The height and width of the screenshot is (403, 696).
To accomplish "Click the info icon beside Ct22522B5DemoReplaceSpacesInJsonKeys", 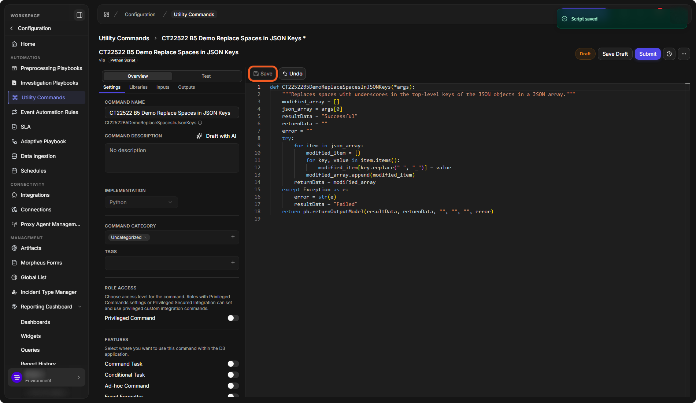I will tap(200, 123).
